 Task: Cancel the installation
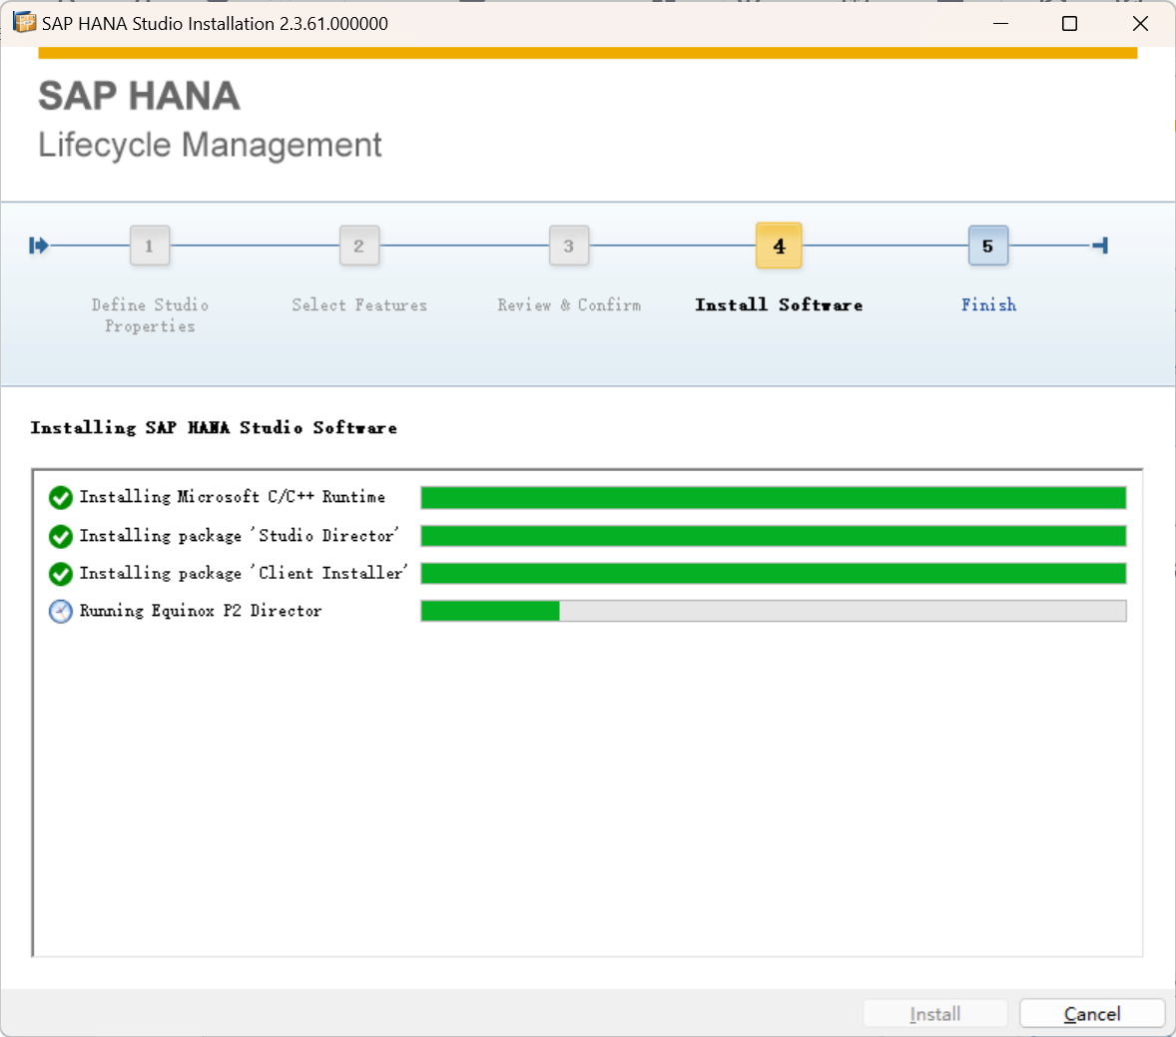tap(1092, 1014)
